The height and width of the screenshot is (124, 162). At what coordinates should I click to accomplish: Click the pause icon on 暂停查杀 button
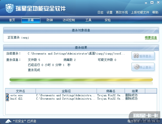click(x=136, y=56)
